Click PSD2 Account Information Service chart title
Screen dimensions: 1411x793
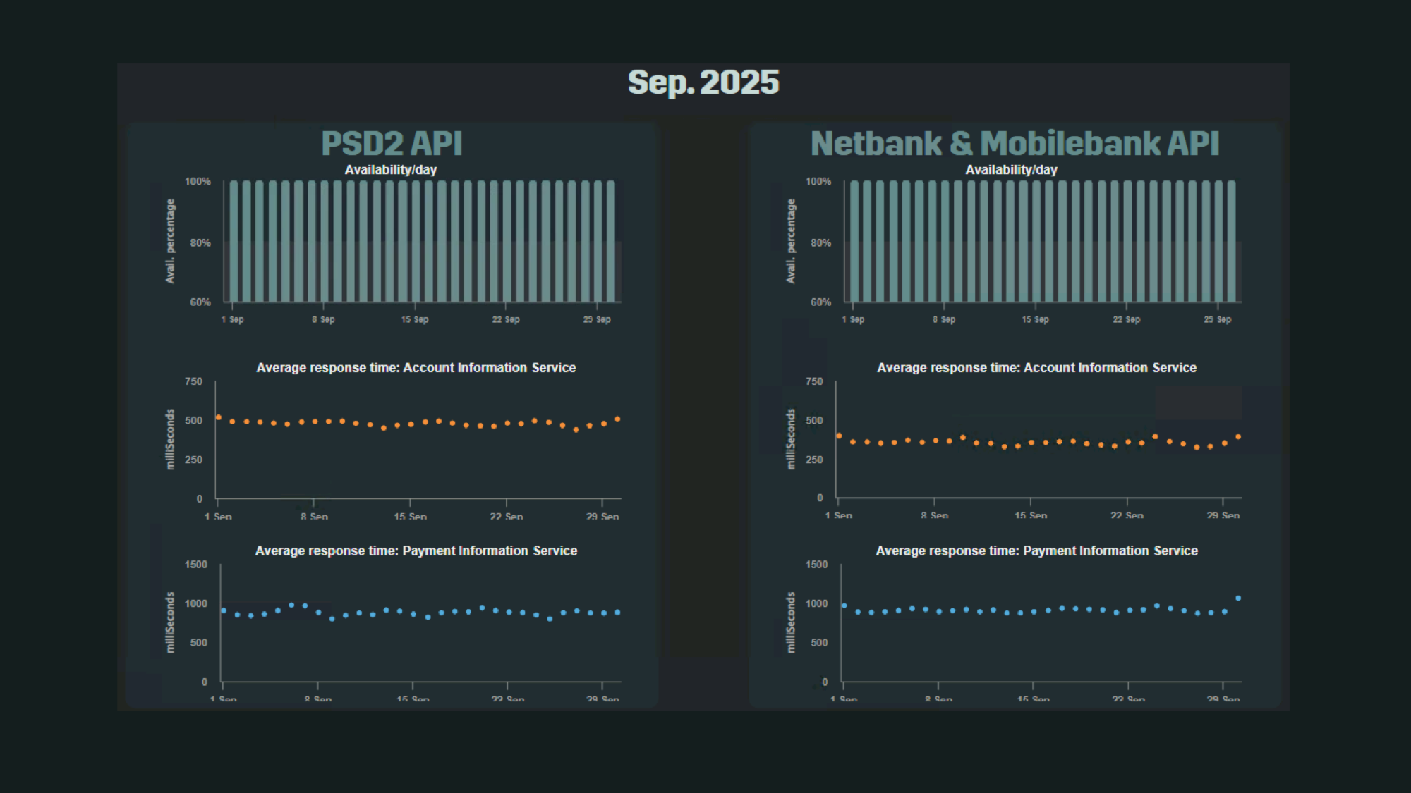[416, 368]
